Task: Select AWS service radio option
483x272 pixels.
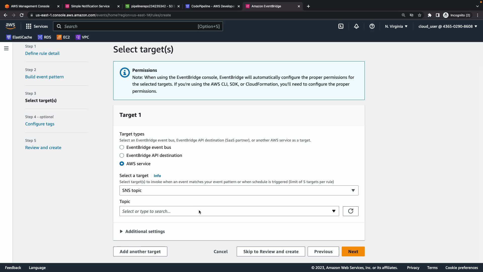Action: pyautogui.click(x=122, y=164)
